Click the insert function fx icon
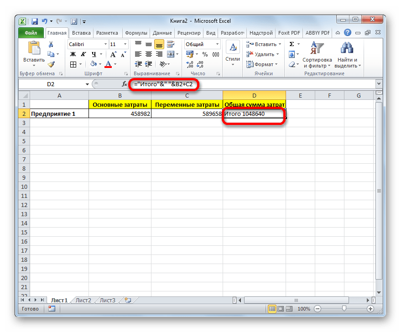 125,84
